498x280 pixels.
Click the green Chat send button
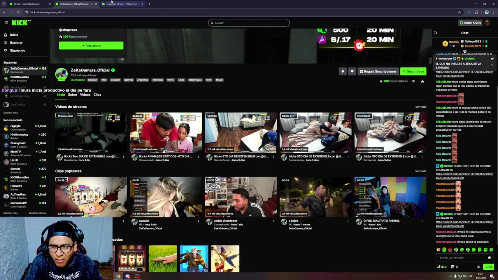coord(488,267)
